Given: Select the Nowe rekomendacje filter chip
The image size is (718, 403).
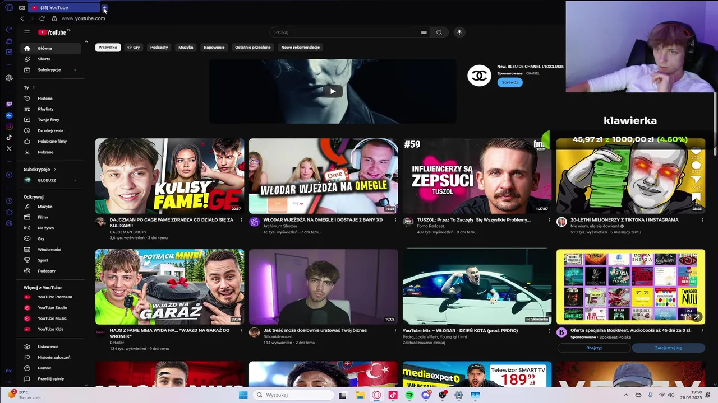Looking at the screenshot, I should click(x=301, y=48).
